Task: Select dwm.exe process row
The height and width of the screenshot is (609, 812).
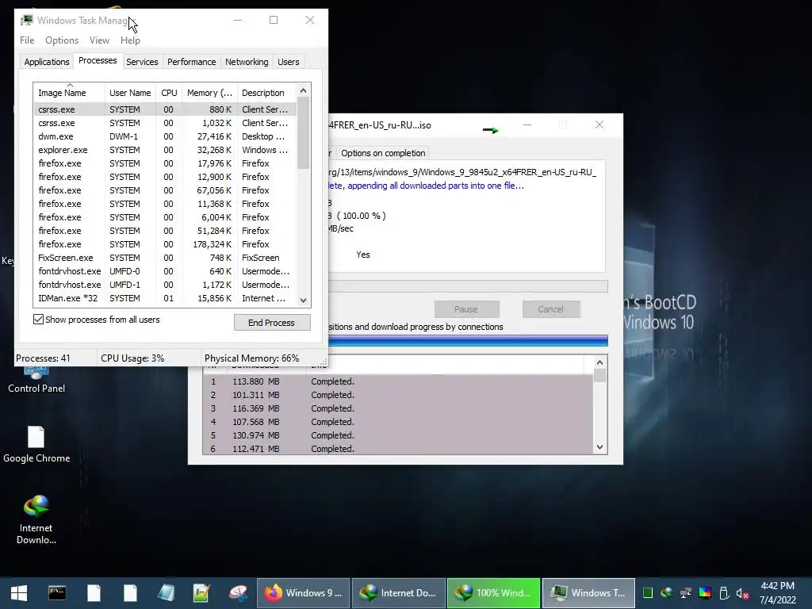Action: point(165,136)
